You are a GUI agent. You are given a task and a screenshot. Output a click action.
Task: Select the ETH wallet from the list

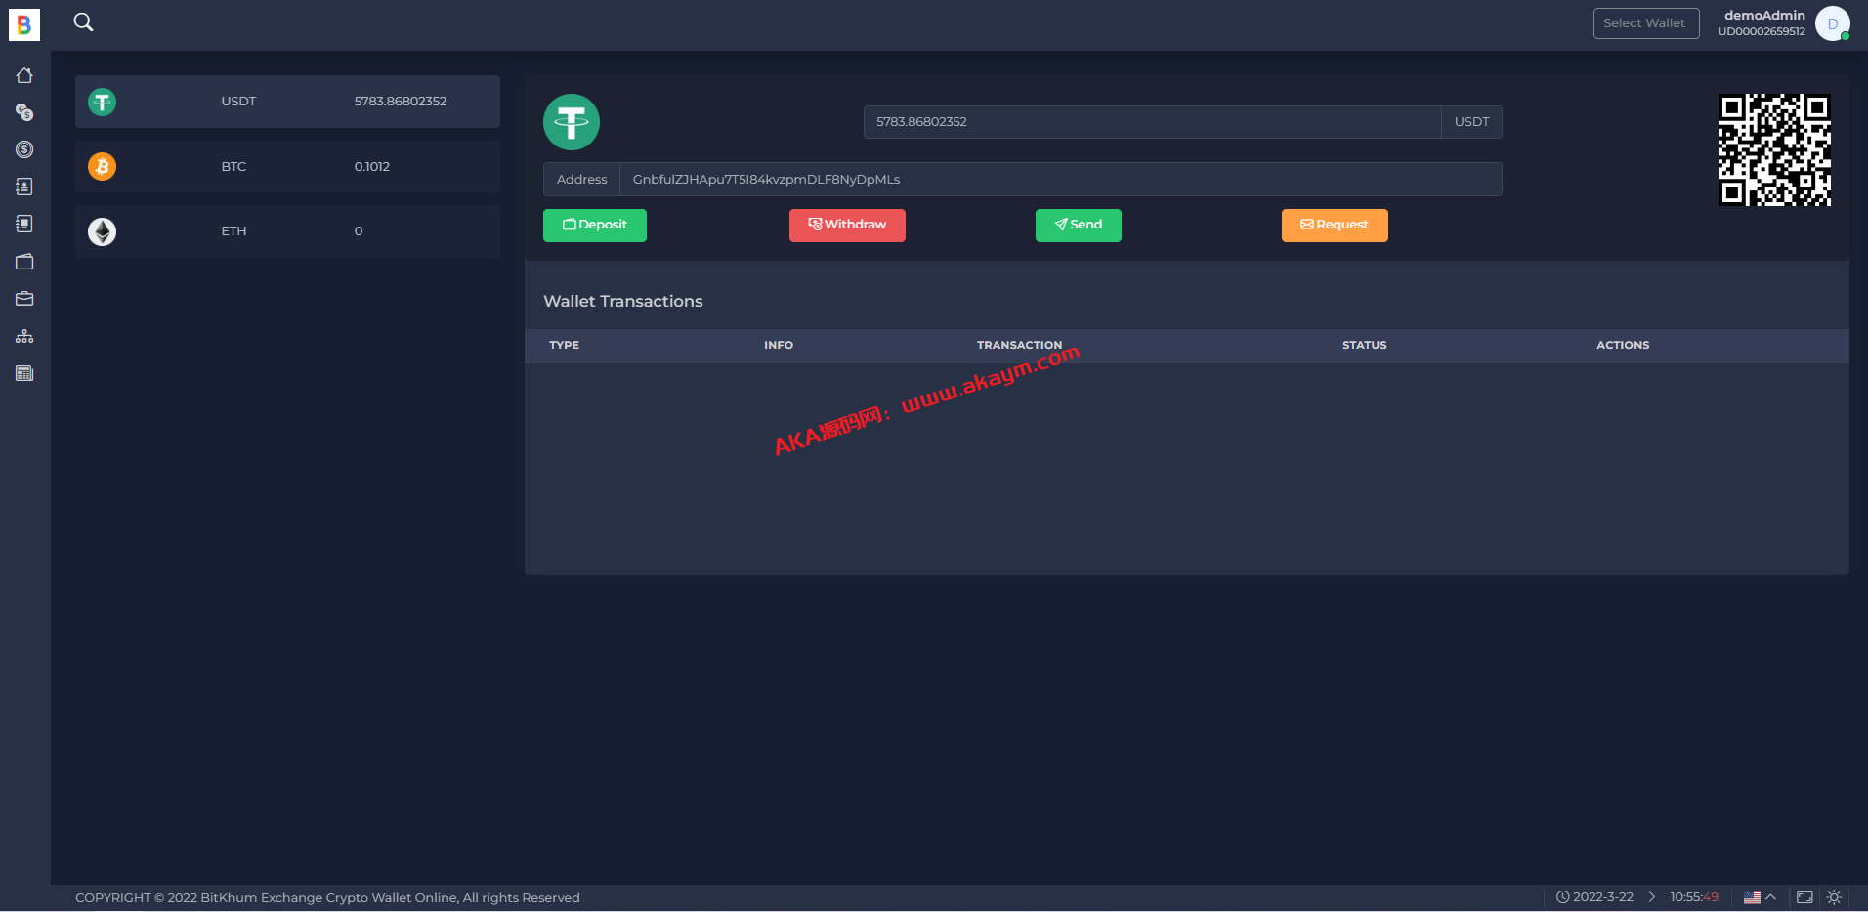pos(287,231)
